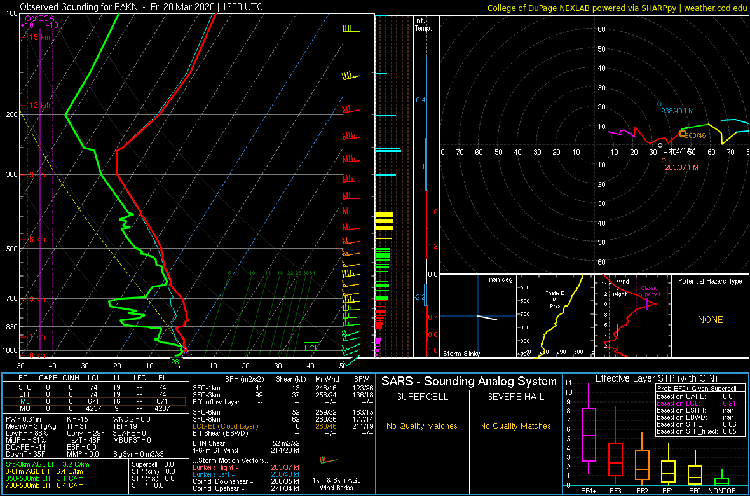This screenshot has width=750, height=496.
Task: Click the Bunkers Right storm motion
Action: pyautogui.click(x=247, y=468)
